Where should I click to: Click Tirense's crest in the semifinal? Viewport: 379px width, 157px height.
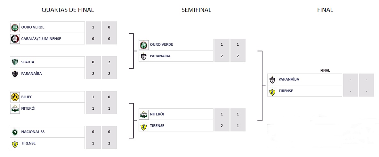[x=143, y=126]
